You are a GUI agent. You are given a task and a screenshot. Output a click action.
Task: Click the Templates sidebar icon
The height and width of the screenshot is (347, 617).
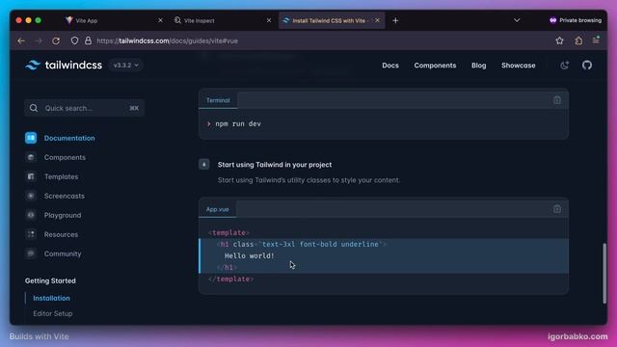[x=31, y=176]
